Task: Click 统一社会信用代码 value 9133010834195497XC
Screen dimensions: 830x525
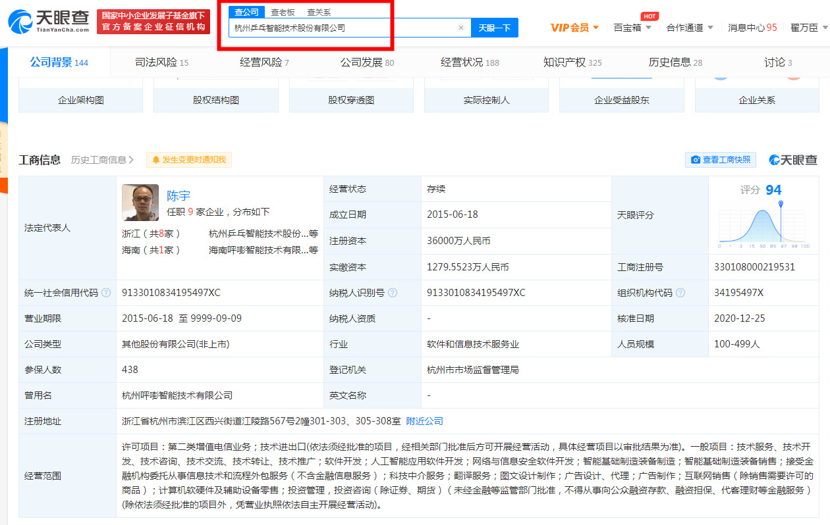Action: 171,293
